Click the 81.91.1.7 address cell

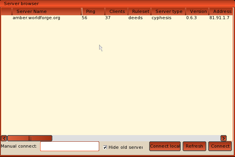[219, 18]
